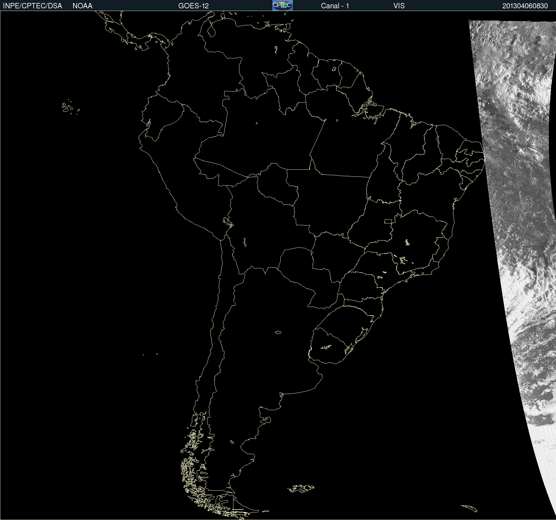
Task: Select the INPE/CPTEC/DSA header text
Action: click(x=32, y=6)
